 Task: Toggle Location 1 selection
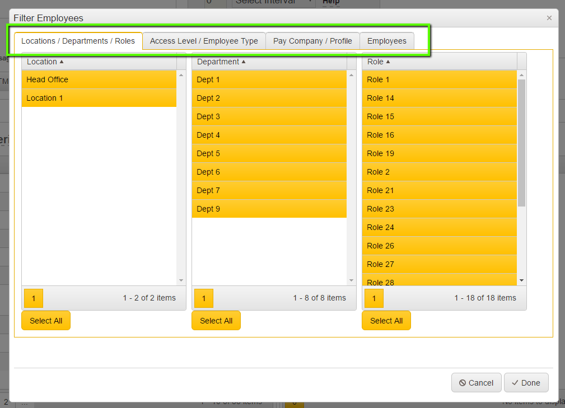[99, 98]
